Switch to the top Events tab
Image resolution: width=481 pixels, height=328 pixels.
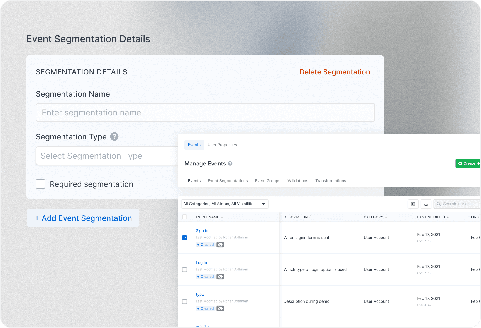click(194, 145)
